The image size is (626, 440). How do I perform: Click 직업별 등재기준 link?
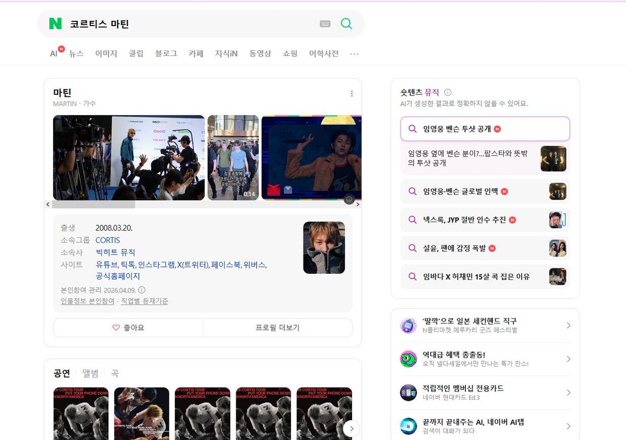145,301
